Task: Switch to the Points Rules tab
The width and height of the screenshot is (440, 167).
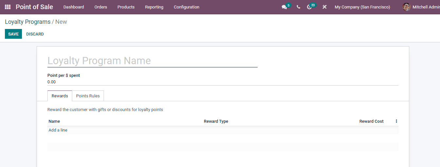Action: coord(88,96)
